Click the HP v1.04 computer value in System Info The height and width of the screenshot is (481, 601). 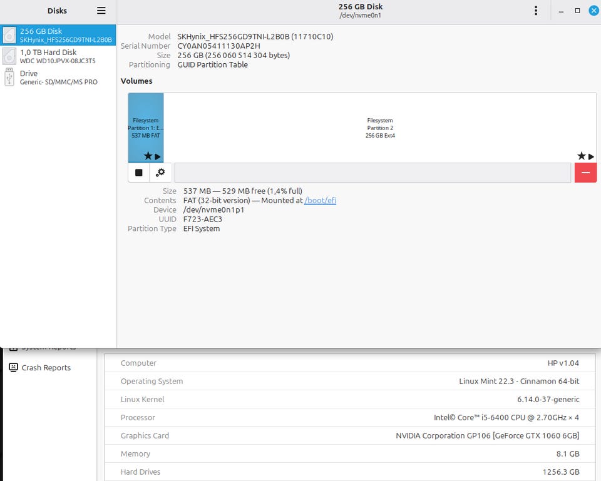click(x=563, y=363)
